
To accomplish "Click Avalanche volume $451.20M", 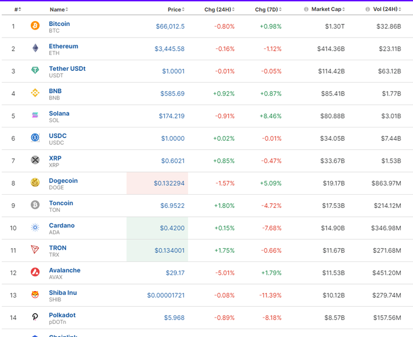I will coord(387,273).
